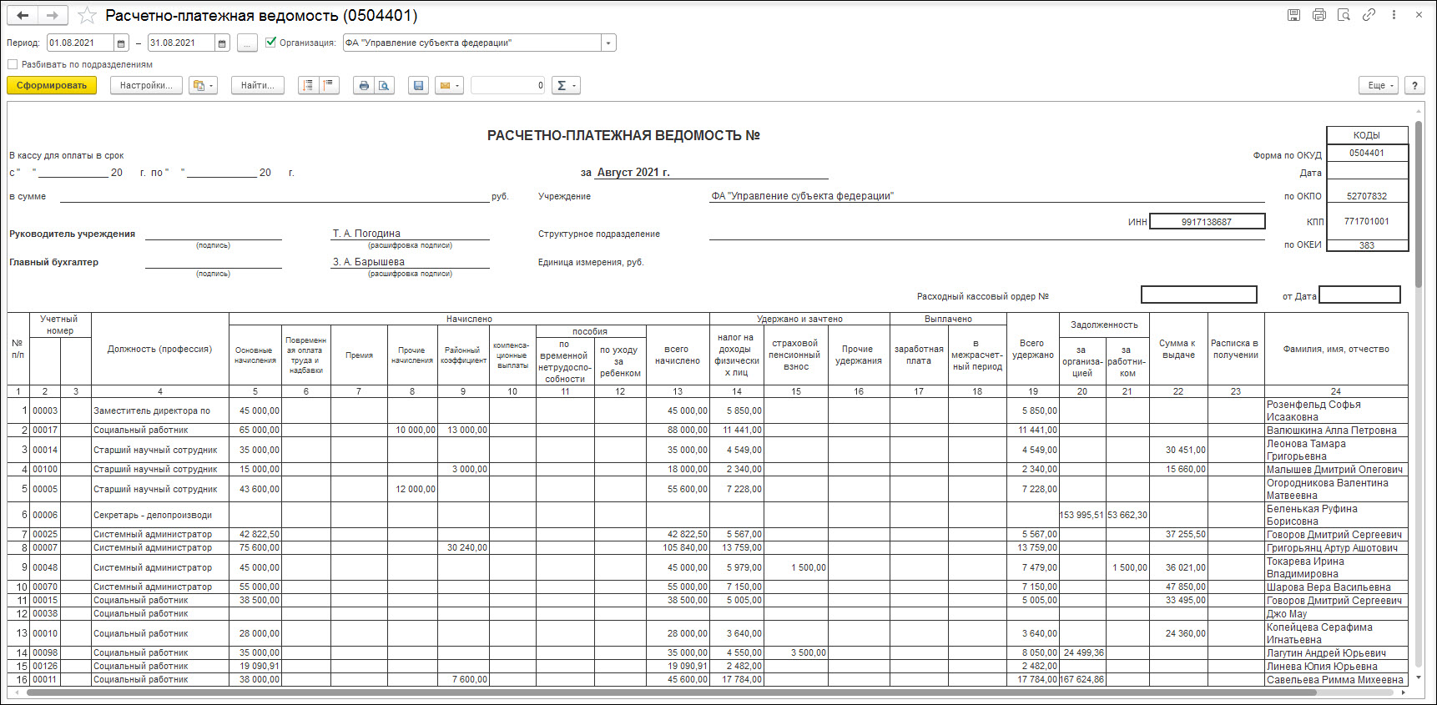Open the sigma sum function dropdown
Image resolution: width=1437 pixels, height=705 pixels.
[566, 85]
